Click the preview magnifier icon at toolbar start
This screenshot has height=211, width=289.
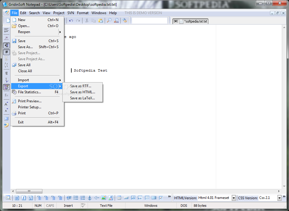pyautogui.click(x=8, y=198)
